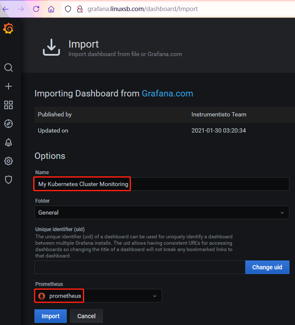Image resolution: width=295 pixels, height=325 pixels.
Task: Expand the Folder General dropdown
Action: click(162, 212)
